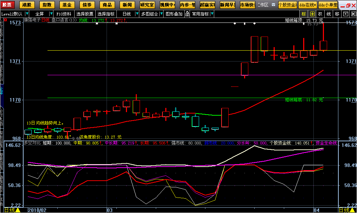Viewport: 357px width, 213px height.
Task: Click the 03 month marker on timeline
Action: [x=109, y=210]
